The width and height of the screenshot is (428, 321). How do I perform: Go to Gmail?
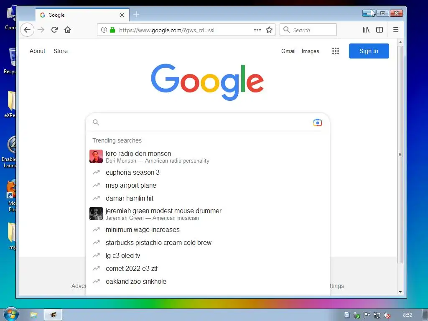(288, 51)
